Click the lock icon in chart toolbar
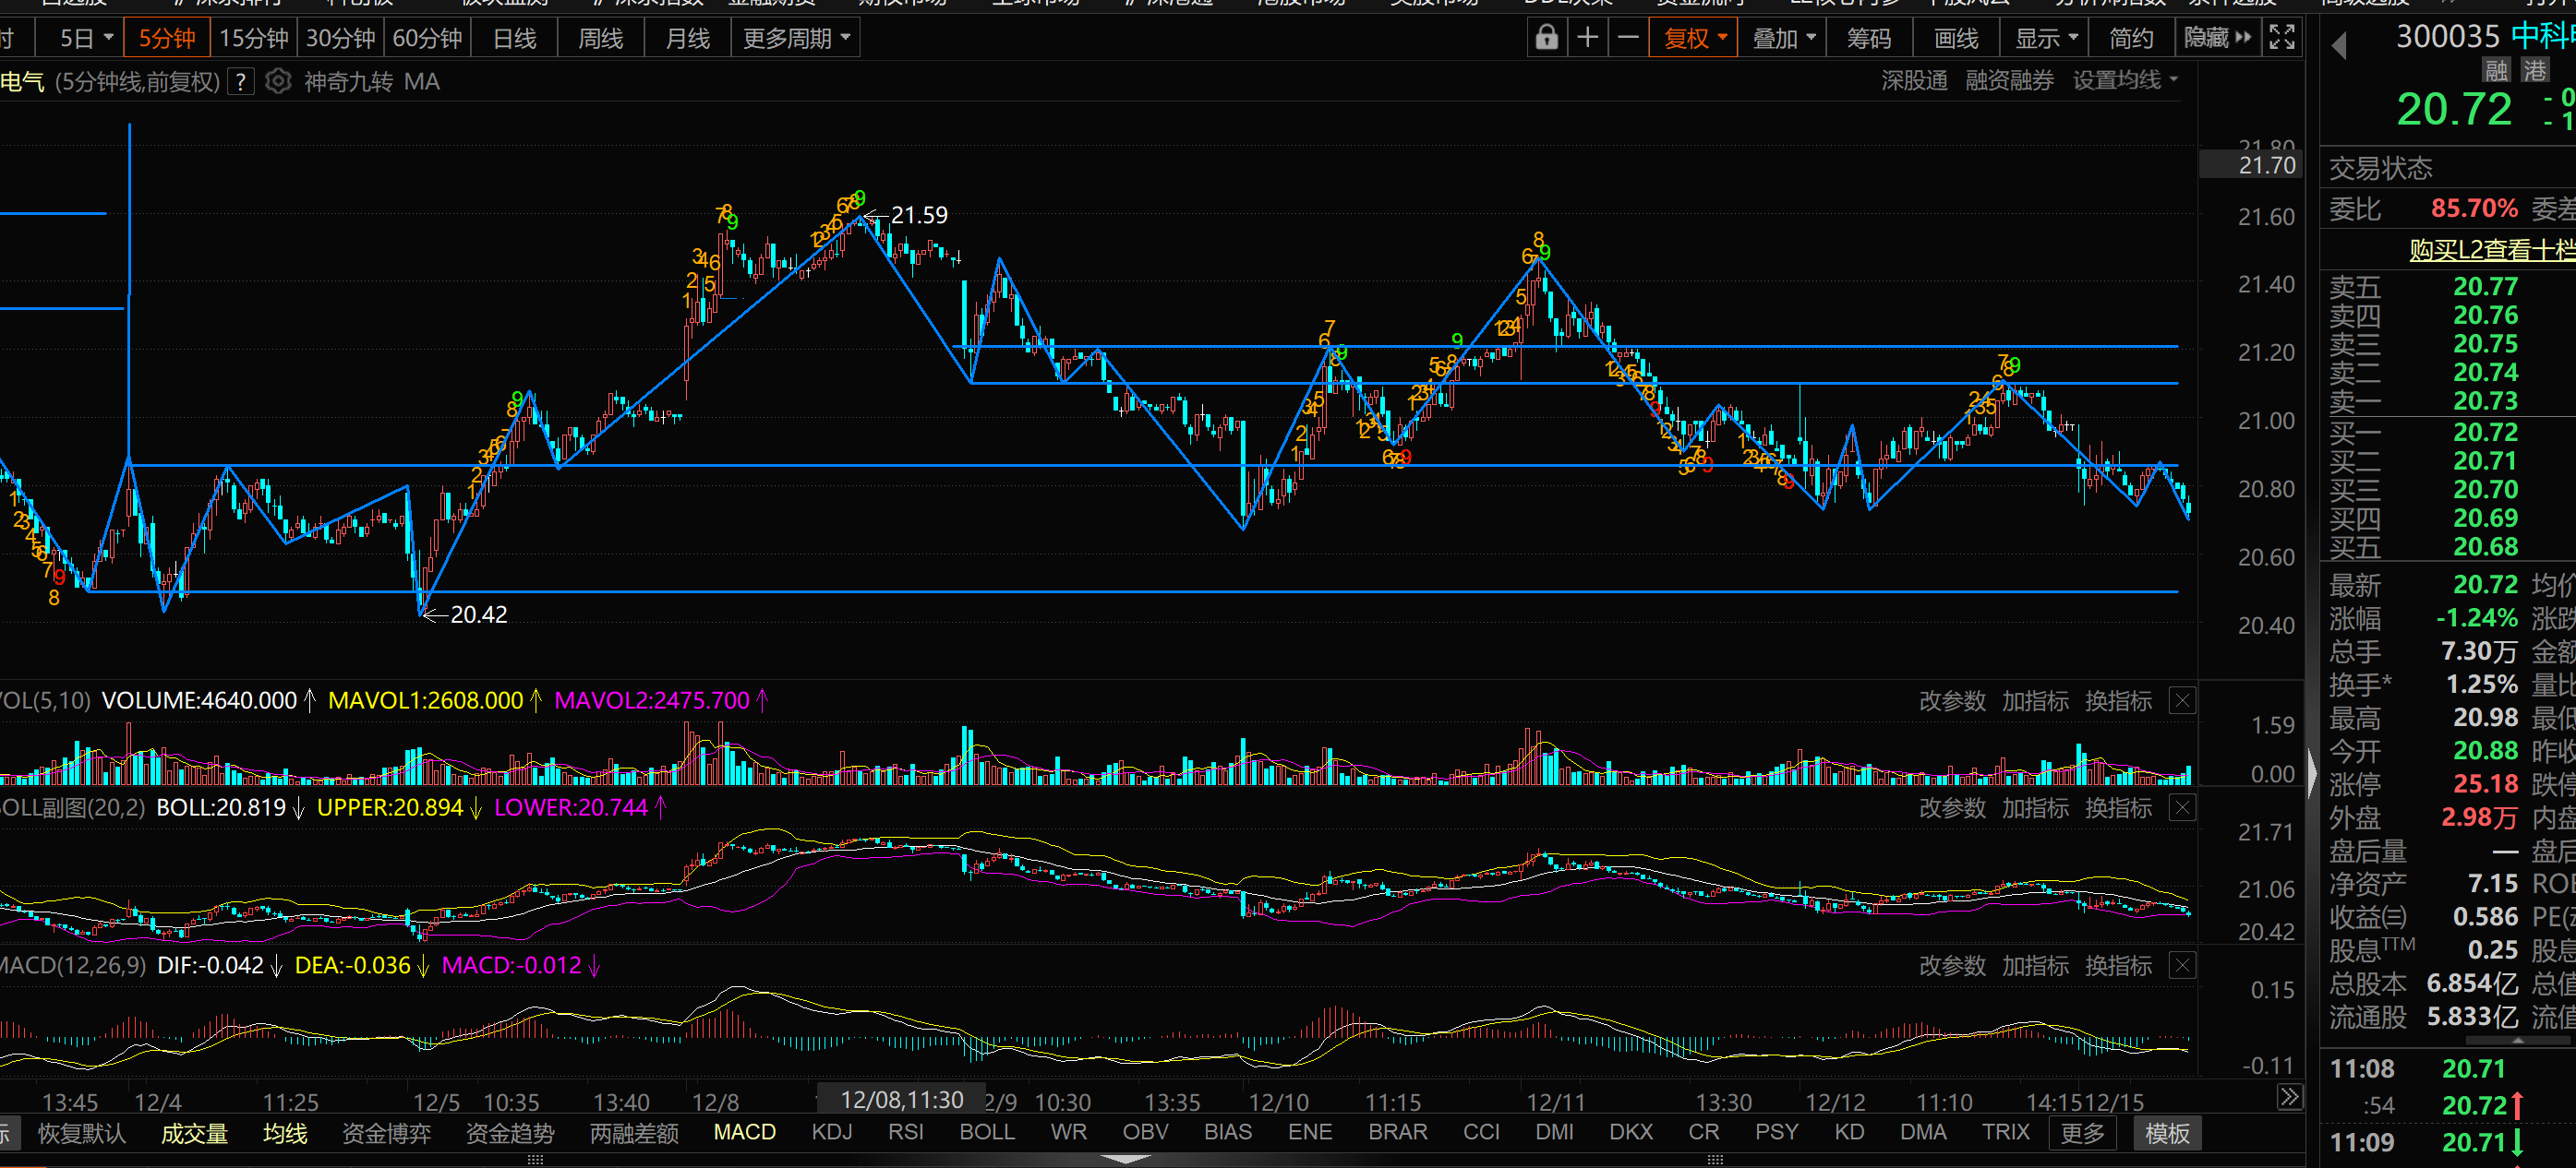 click(x=1546, y=38)
